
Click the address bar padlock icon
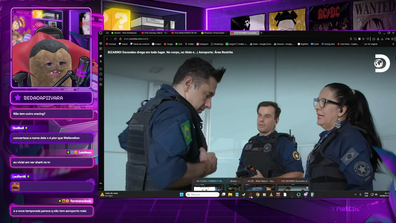pos(120,39)
